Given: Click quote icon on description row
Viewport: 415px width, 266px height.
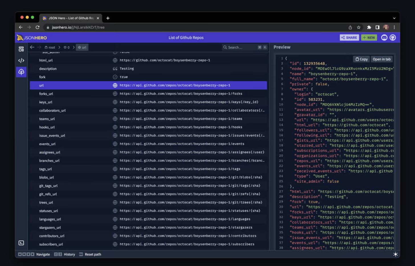Looking at the screenshot, I should [x=115, y=69].
